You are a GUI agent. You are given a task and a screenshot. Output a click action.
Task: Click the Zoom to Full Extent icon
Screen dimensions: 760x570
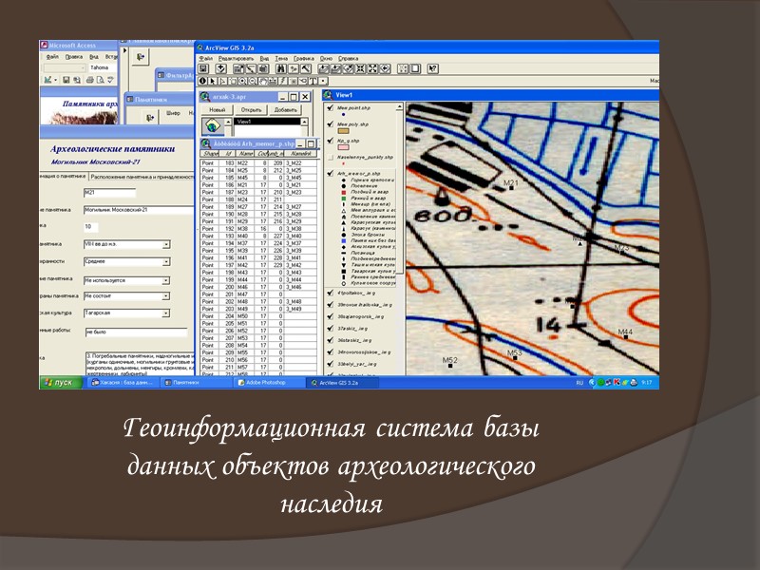coord(323,68)
